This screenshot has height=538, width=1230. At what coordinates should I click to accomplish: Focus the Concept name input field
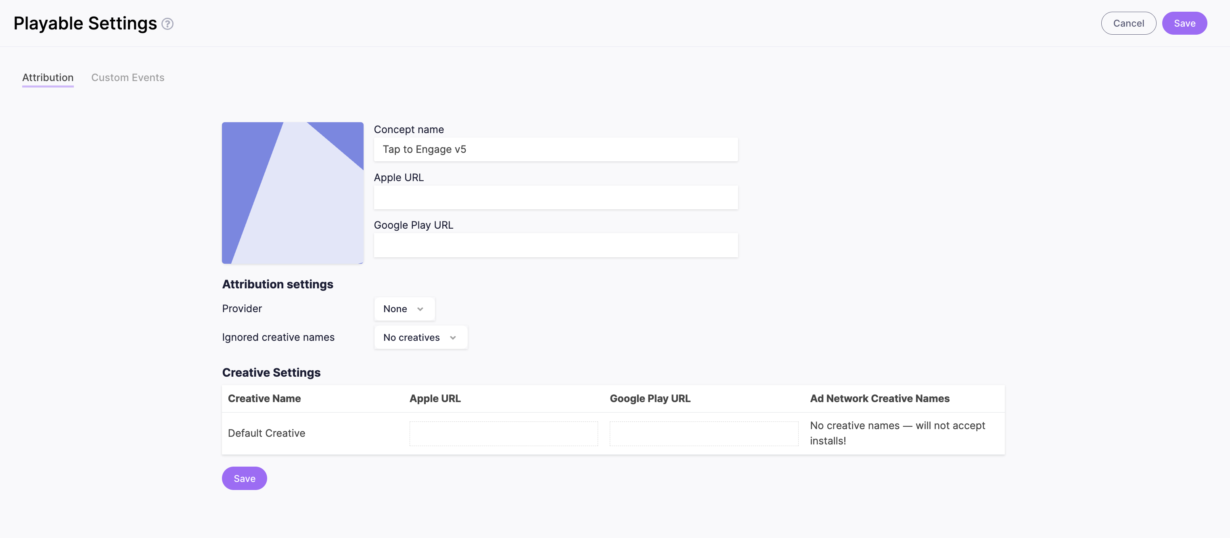[556, 149]
